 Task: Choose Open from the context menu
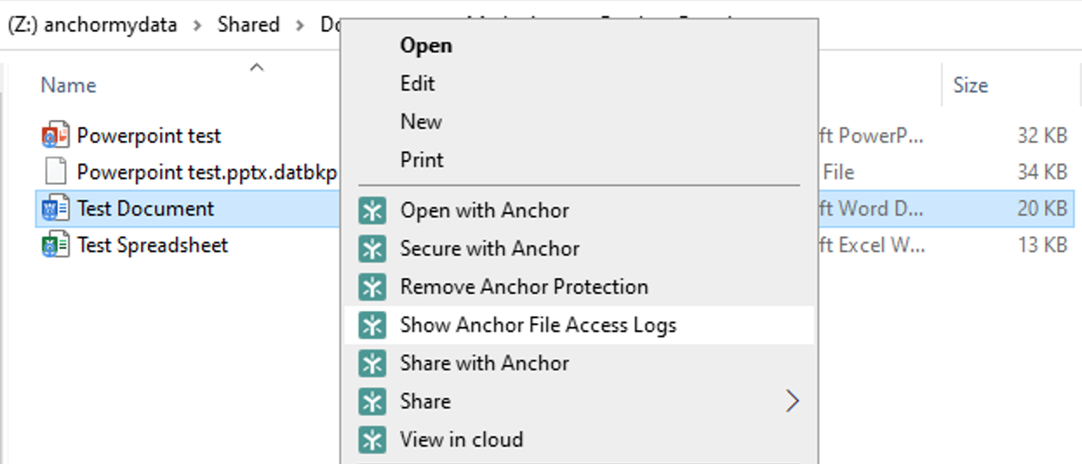pyautogui.click(x=425, y=46)
